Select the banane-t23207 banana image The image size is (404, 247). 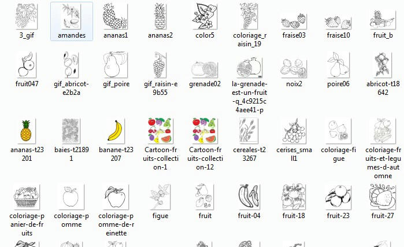click(x=115, y=131)
